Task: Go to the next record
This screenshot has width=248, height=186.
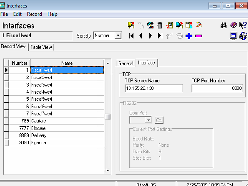Action: (x=150, y=36)
